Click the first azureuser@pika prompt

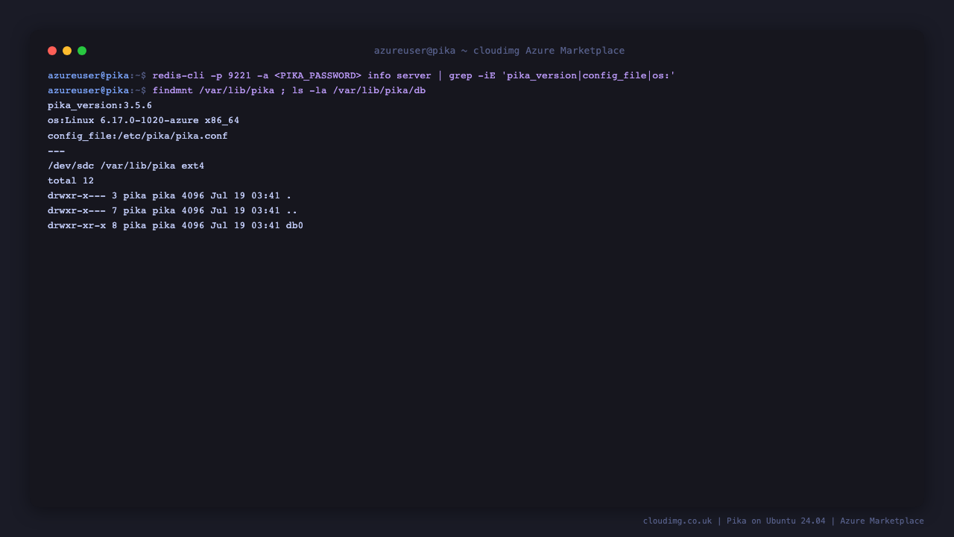88,75
